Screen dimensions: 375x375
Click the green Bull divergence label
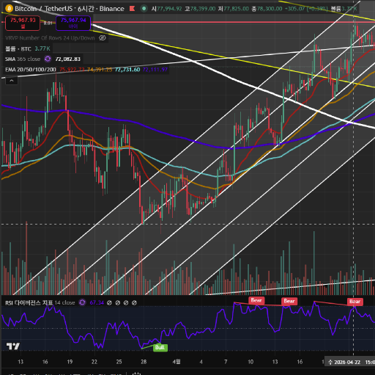tap(160, 347)
